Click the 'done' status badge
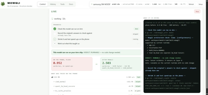Screen dimensions: 208x95 coord(137,29)
